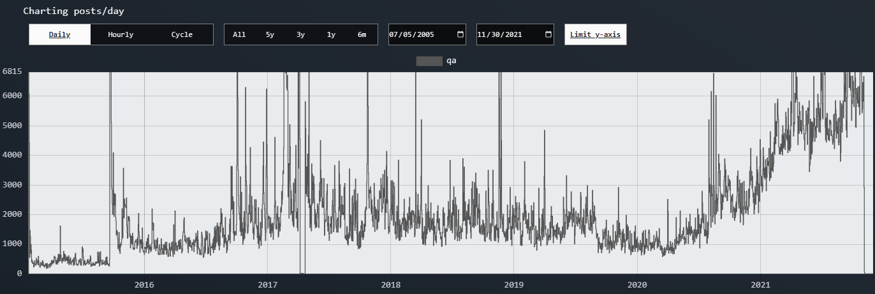Toggle the Limit y-axis button
The width and height of the screenshot is (875, 294).
595,34
